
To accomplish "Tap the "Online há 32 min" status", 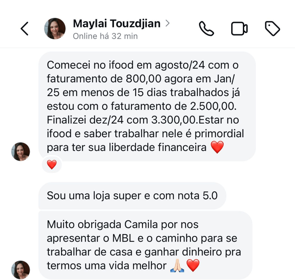I will (x=105, y=36).
